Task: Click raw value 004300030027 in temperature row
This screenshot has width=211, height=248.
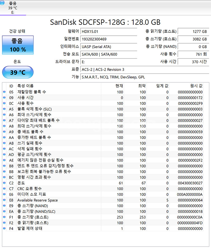Action: [x=190, y=183]
